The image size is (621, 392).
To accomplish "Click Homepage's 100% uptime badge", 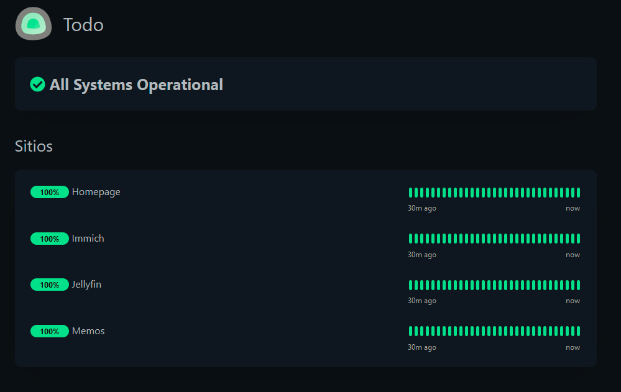I will pos(50,193).
